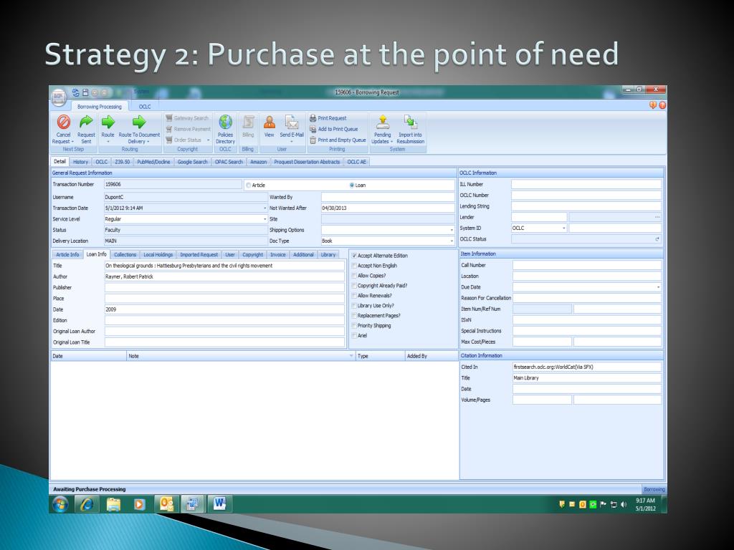Click the OCLC Status refresh icon
734x550 pixels.
click(657, 239)
